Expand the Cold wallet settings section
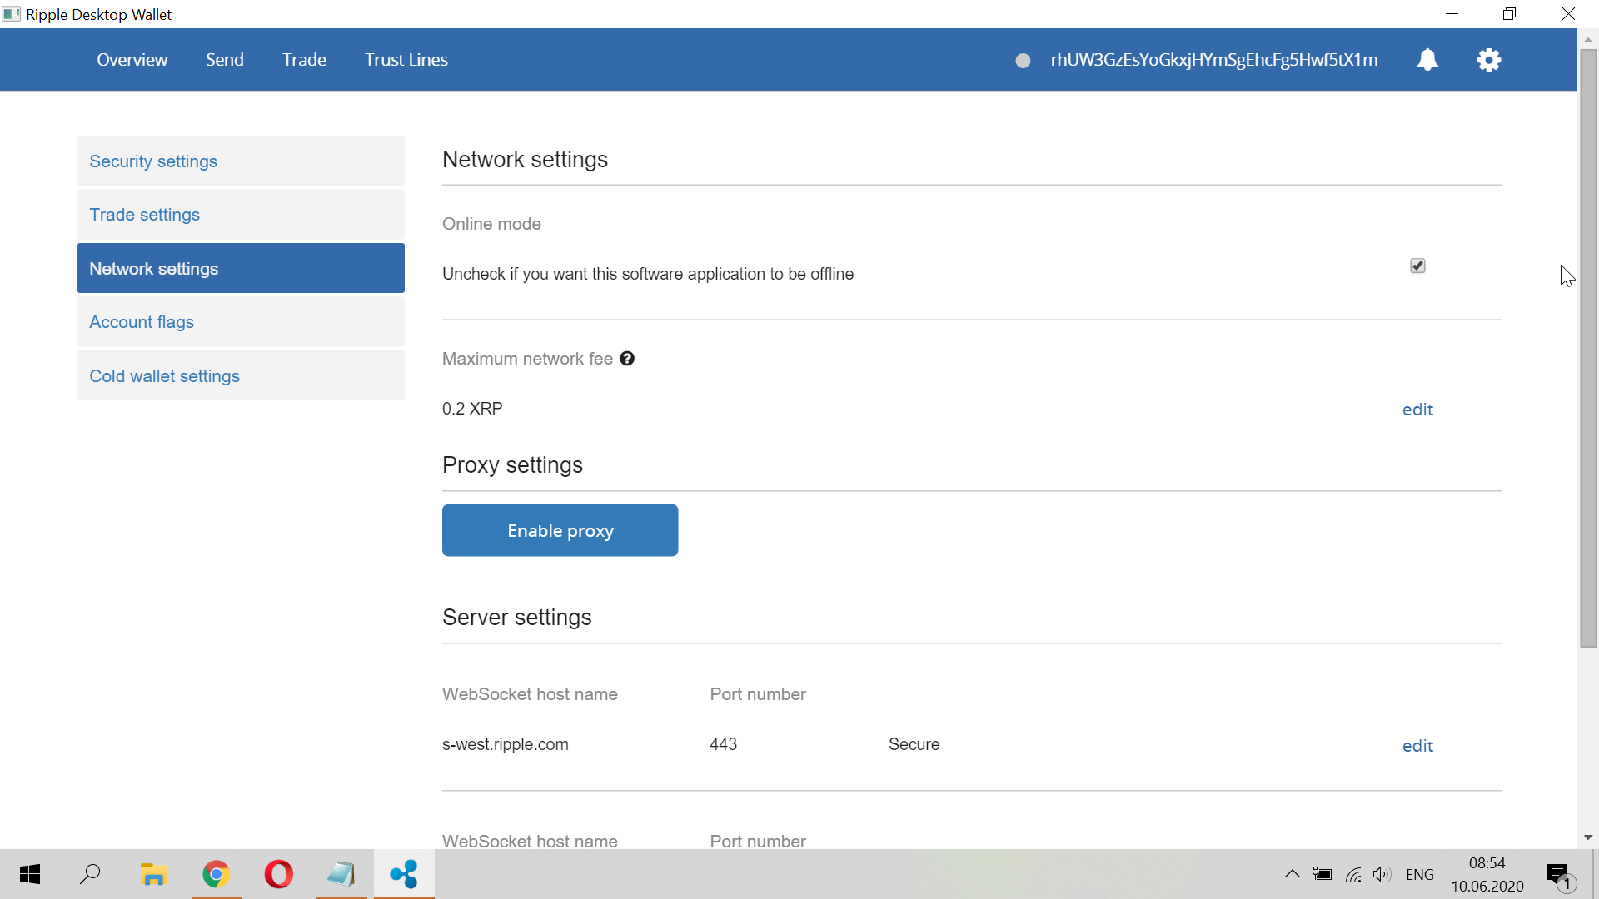The height and width of the screenshot is (899, 1599). pyautogui.click(x=165, y=375)
